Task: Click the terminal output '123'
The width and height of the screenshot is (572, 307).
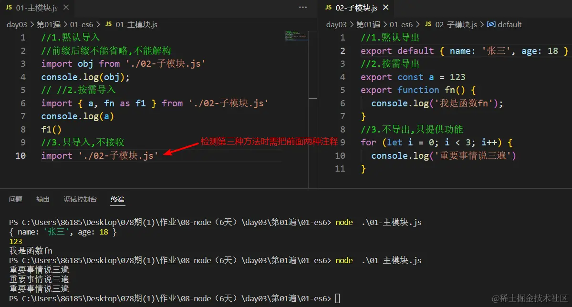Action: [16, 241]
